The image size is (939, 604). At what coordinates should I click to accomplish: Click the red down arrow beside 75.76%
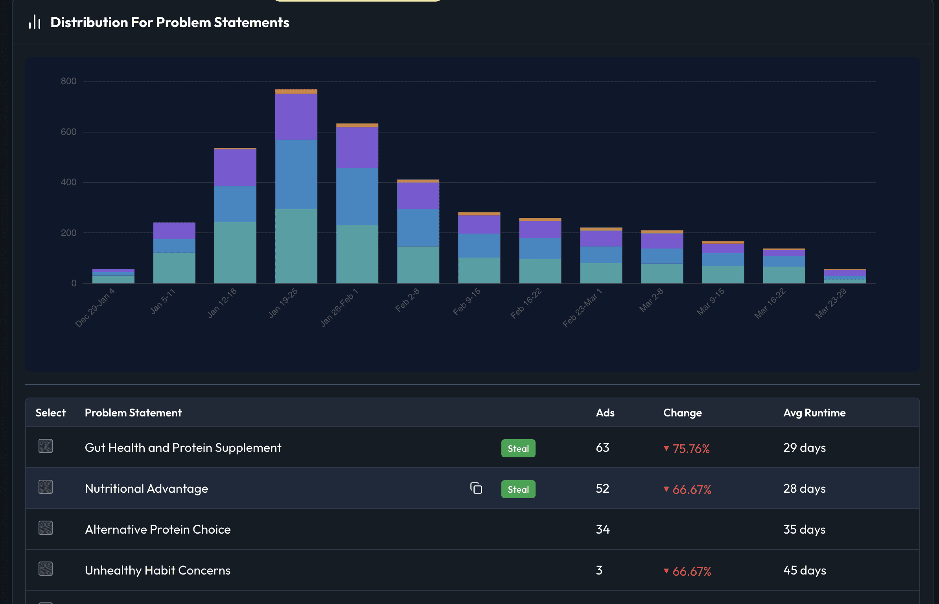pos(666,448)
